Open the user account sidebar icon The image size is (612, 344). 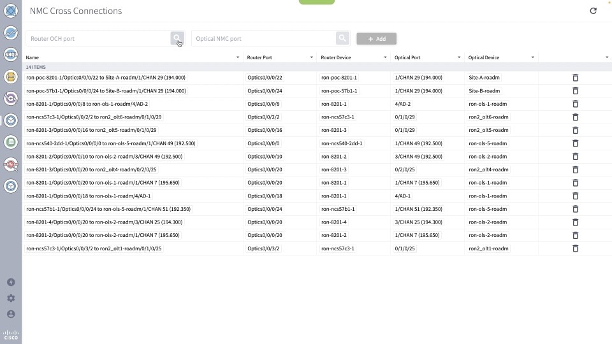11,314
